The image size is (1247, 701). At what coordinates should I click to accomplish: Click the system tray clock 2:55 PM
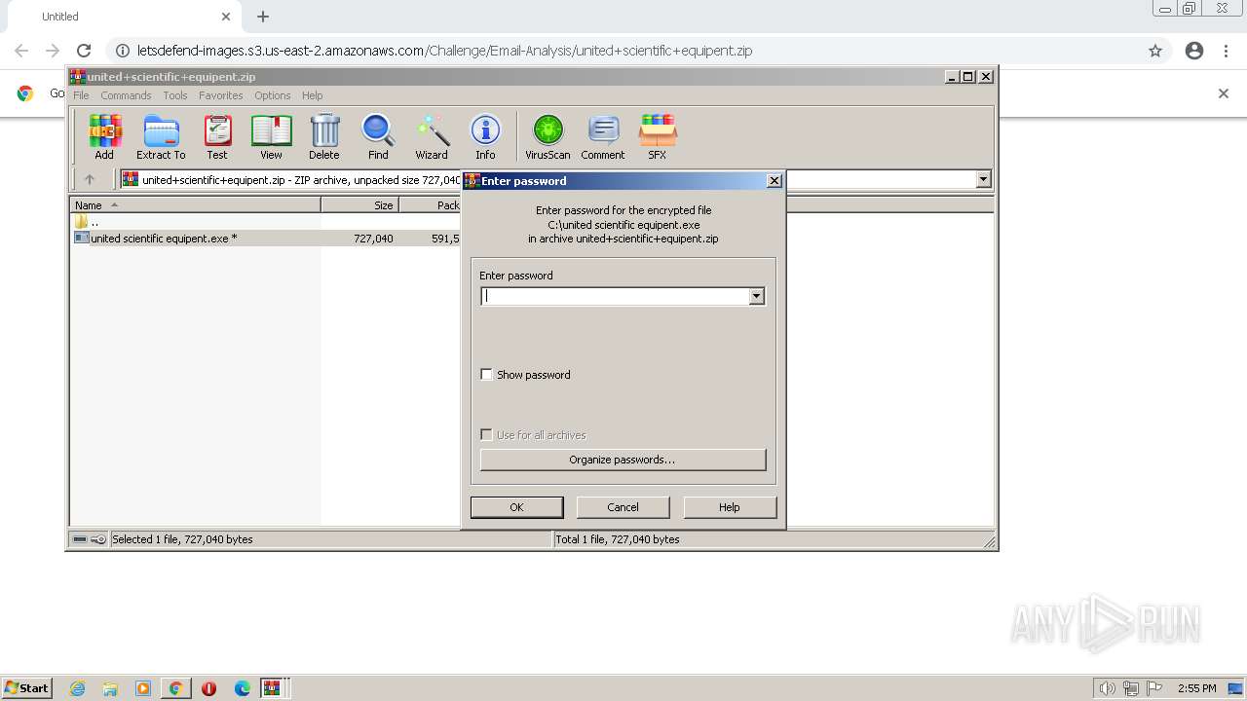(x=1197, y=688)
